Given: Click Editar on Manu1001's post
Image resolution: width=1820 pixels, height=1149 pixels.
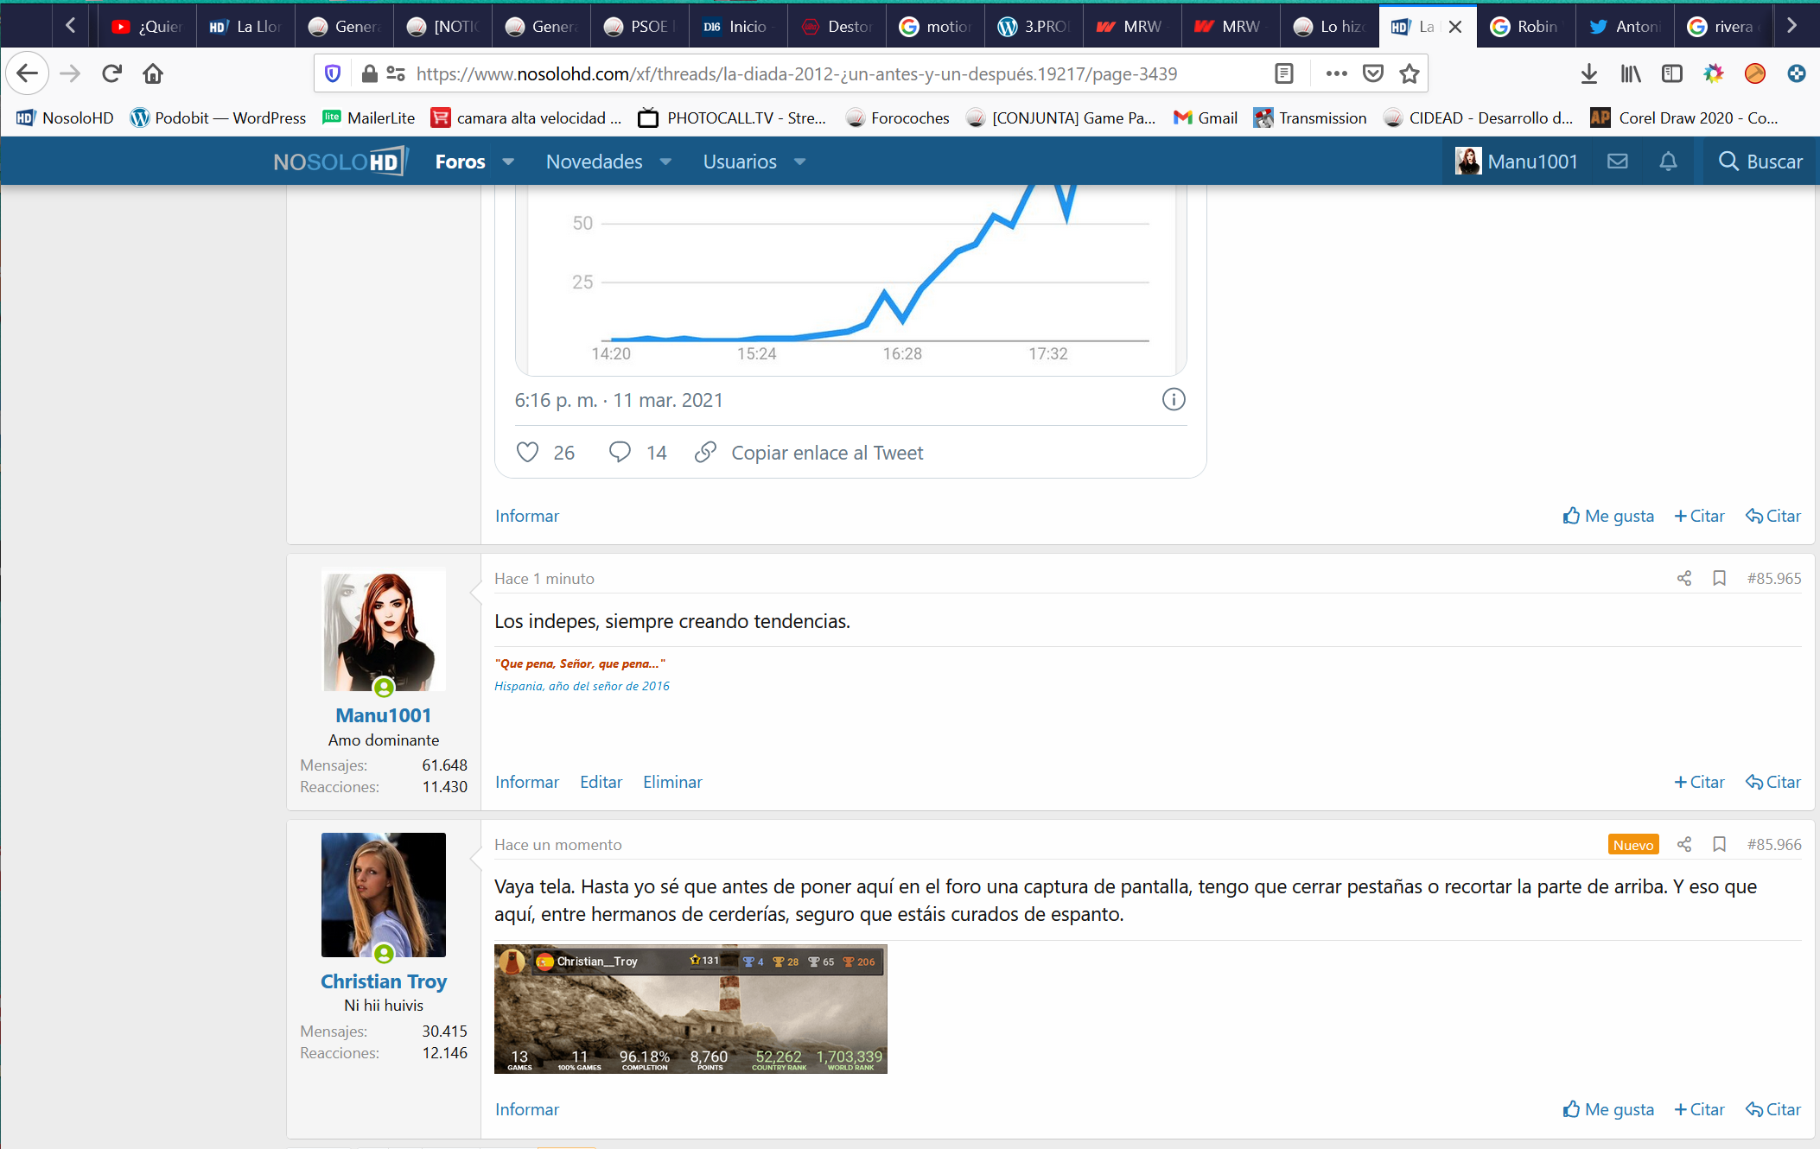Looking at the screenshot, I should 601,782.
